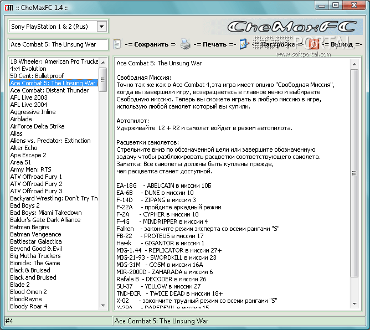Save cheats with the Сохранить button

click(x=151, y=44)
